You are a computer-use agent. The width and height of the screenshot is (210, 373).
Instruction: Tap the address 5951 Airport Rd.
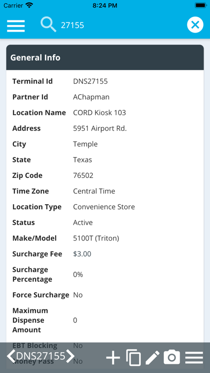point(100,129)
